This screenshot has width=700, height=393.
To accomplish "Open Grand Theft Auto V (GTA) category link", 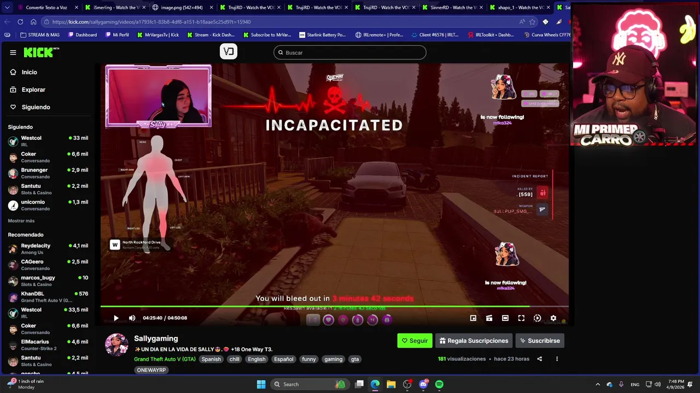I will pos(165,359).
